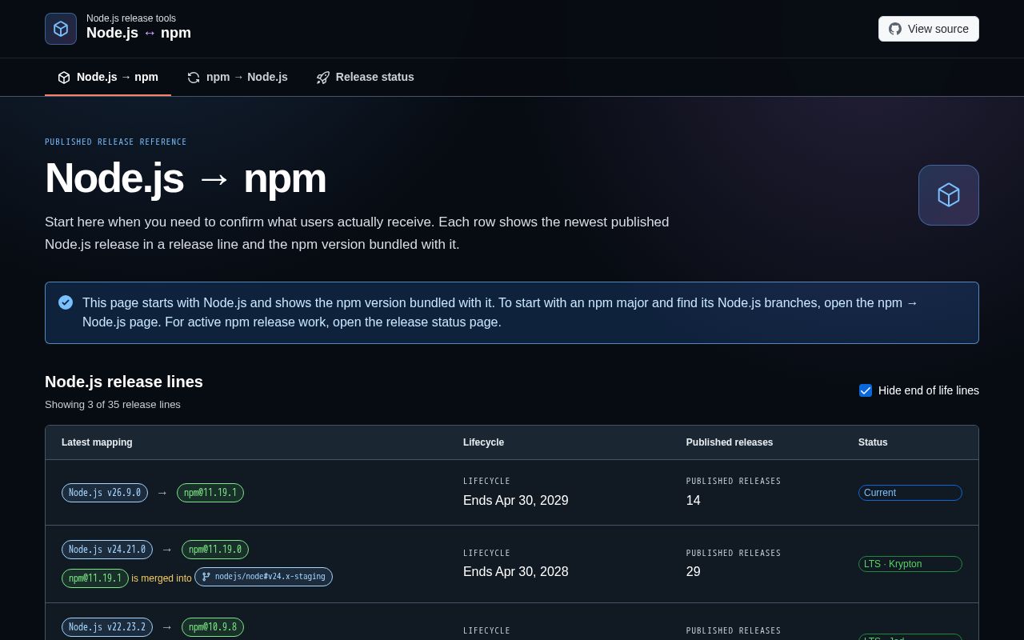Click 'Ends Apr 30, 2028' lifecycle text

click(x=516, y=572)
